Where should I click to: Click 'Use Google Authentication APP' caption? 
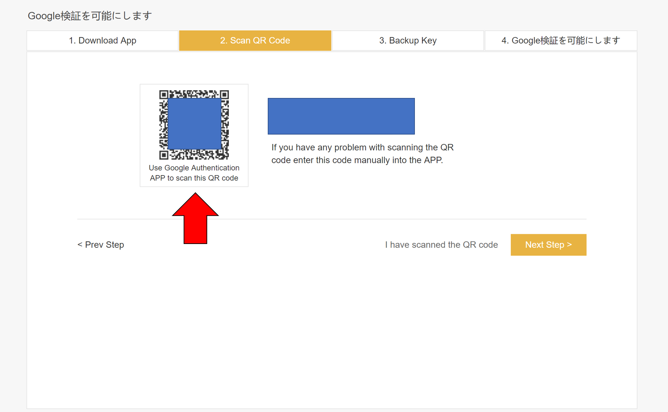tap(194, 173)
